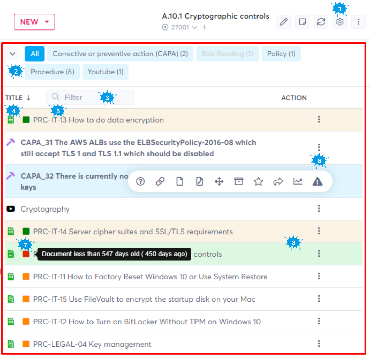The image size is (370, 358).
Task: Open the settings gear icon
Action: [340, 22]
